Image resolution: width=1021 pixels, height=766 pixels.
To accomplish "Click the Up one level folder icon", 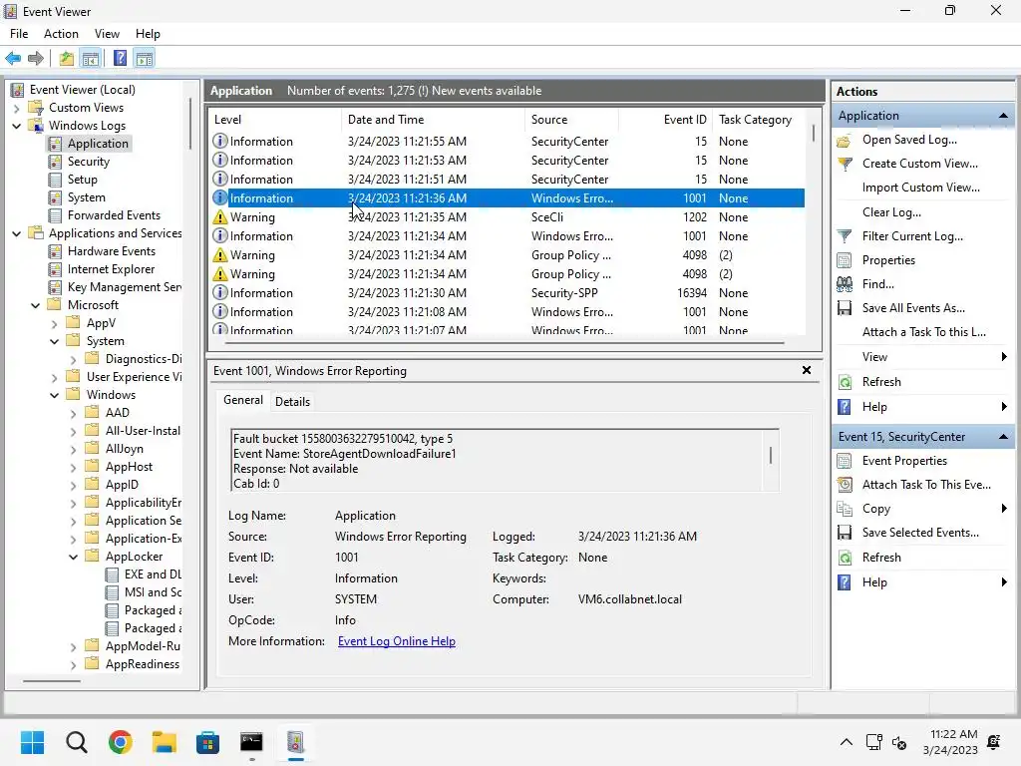I will pos(67,59).
